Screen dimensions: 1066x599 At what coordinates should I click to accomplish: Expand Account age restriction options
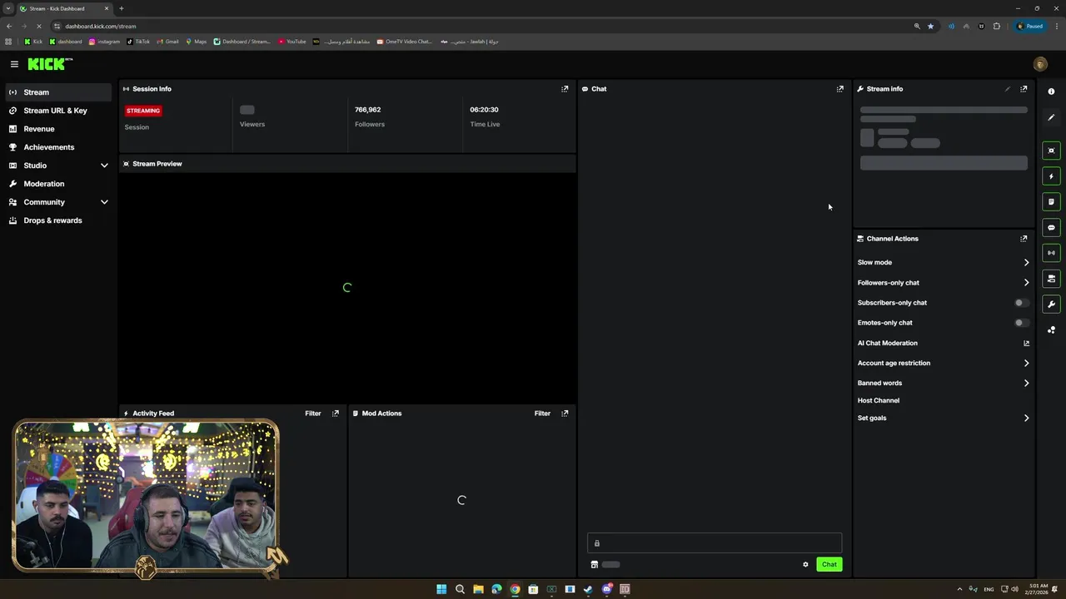[x=1026, y=363]
